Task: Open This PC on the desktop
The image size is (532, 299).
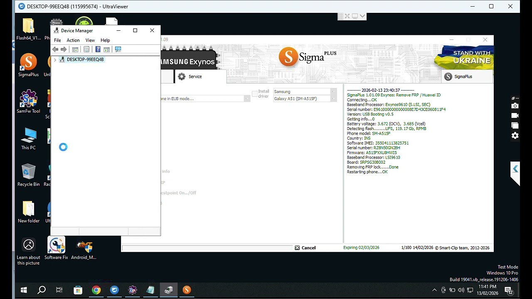Action: tap(28, 138)
